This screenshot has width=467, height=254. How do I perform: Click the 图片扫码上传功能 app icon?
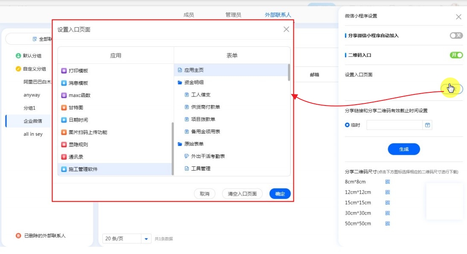click(x=64, y=132)
